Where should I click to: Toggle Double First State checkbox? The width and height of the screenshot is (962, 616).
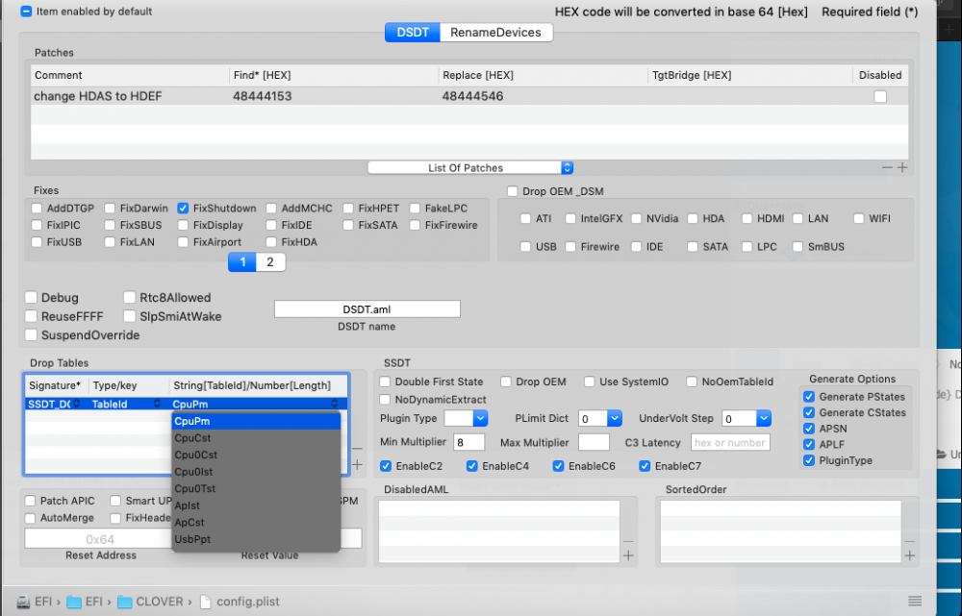pyautogui.click(x=386, y=382)
